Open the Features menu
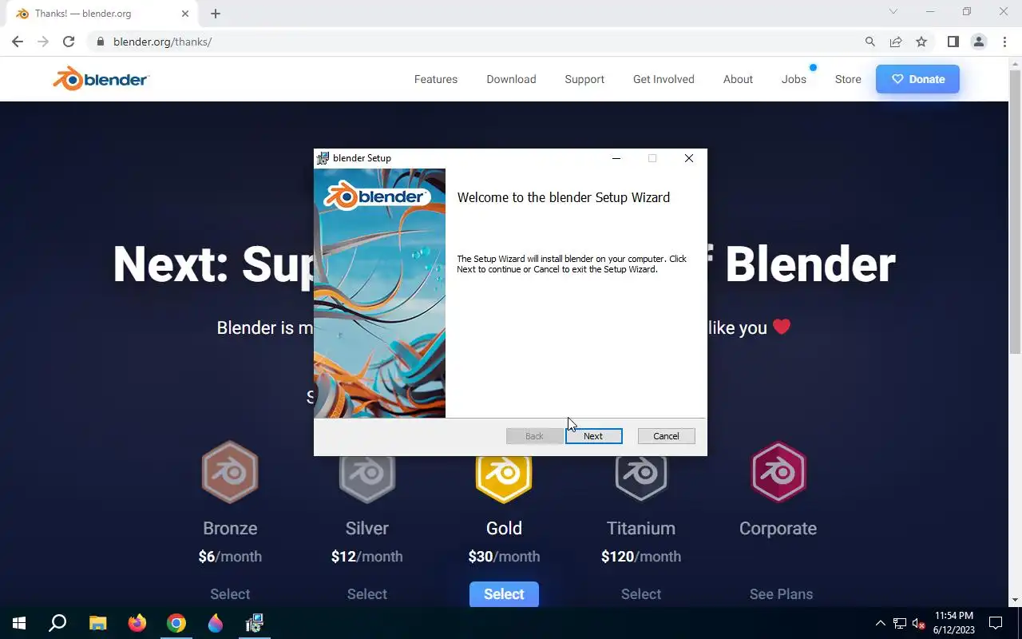The width and height of the screenshot is (1022, 639). click(436, 79)
